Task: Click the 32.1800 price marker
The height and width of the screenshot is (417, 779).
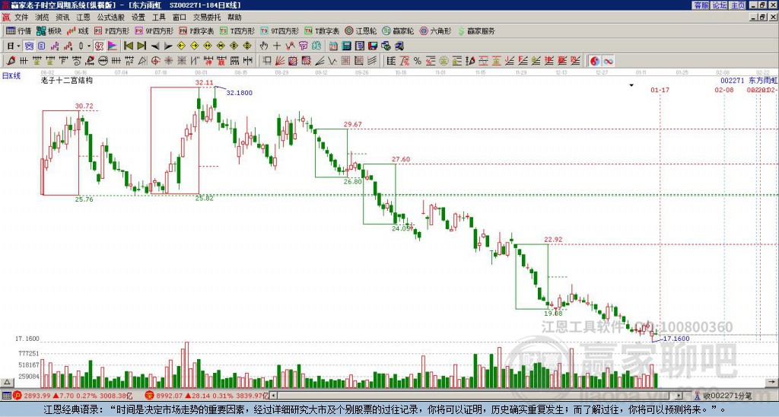Action: 240,92
